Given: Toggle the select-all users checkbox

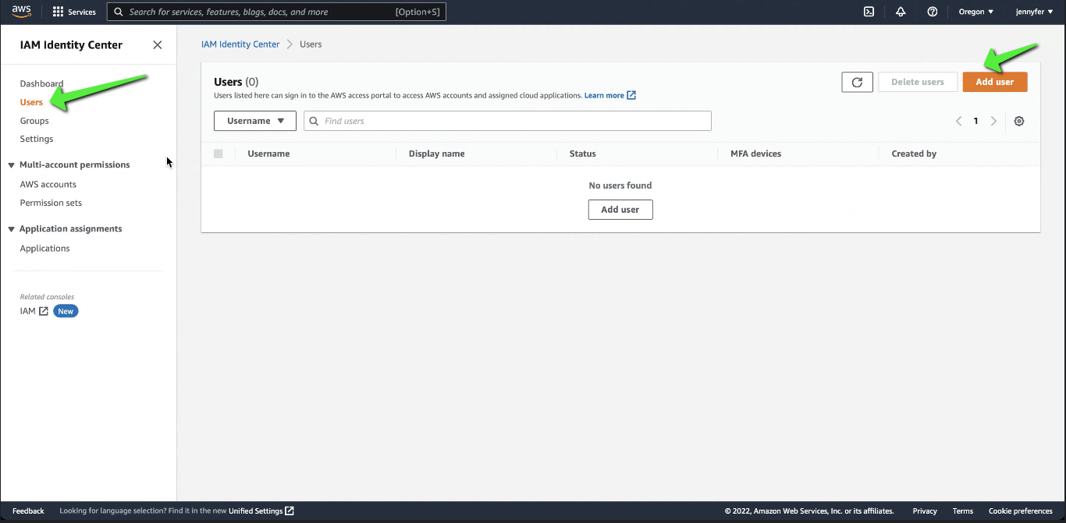Looking at the screenshot, I should click(x=218, y=154).
